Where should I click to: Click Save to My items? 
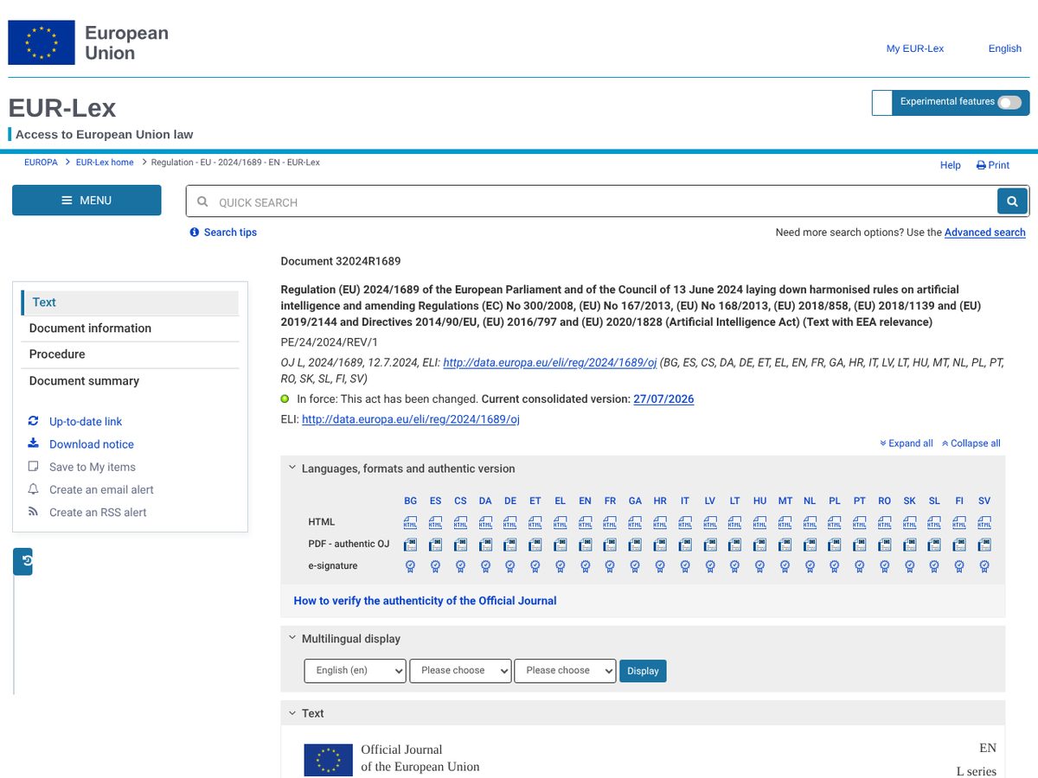[x=92, y=467]
